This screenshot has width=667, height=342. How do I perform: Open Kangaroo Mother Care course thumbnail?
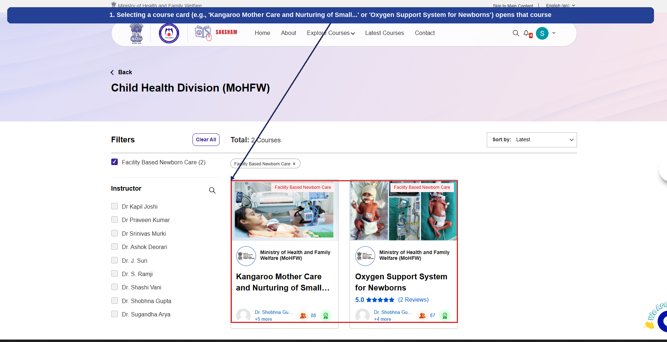pyautogui.click(x=285, y=210)
